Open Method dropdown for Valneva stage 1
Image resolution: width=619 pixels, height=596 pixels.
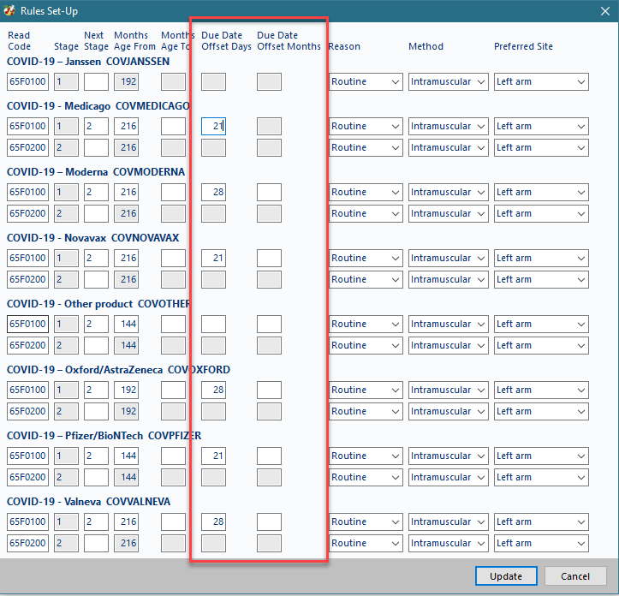pyautogui.click(x=448, y=522)
